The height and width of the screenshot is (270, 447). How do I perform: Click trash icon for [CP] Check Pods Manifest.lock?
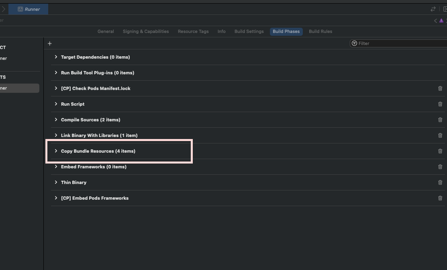point(440,88)
